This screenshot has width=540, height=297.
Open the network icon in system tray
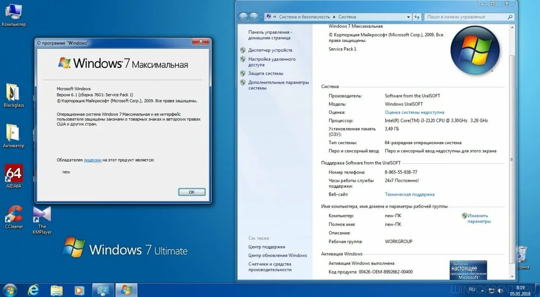[492, 290]
